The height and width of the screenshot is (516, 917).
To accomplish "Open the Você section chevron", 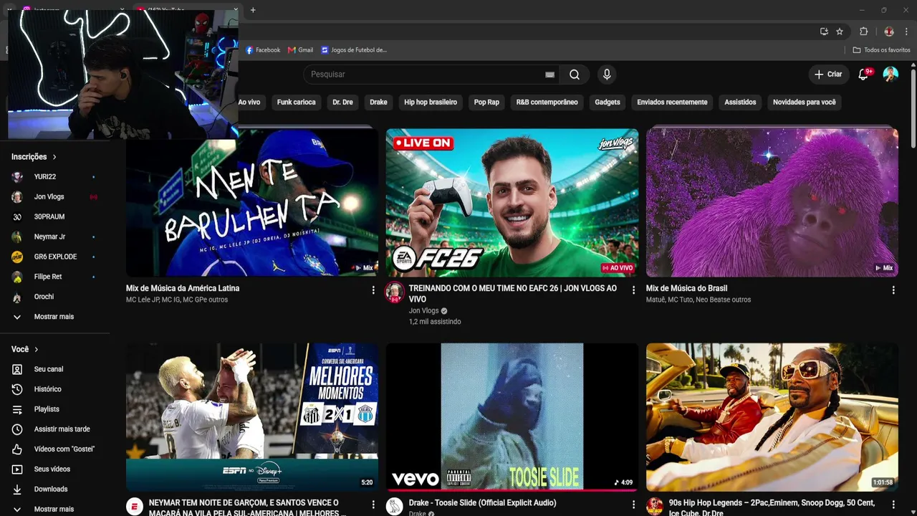I will [36, 350].
